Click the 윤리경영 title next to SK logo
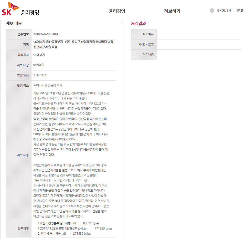 point(30,13)
